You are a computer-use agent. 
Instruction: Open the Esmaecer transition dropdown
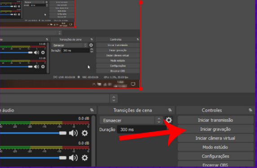click(131, 120)
